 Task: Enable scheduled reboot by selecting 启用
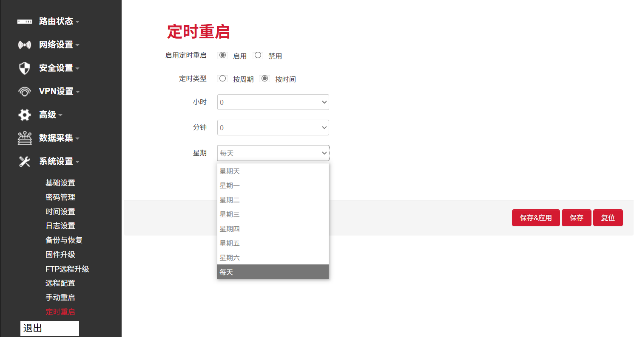tap(222, 55)
